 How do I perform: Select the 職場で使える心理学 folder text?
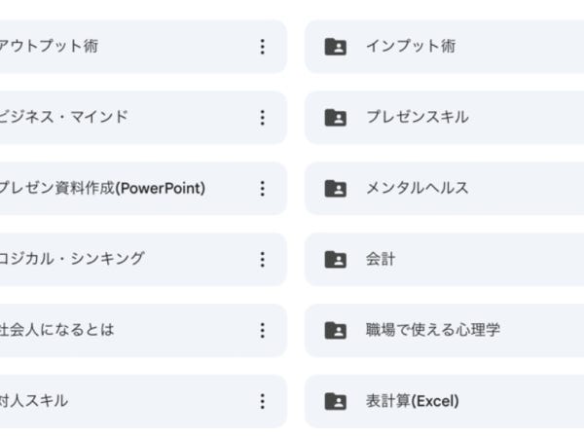click(x=432, y=330)
